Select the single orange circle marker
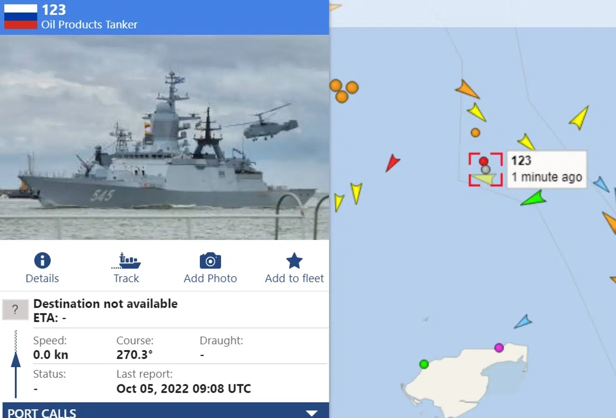 point(475,133)
